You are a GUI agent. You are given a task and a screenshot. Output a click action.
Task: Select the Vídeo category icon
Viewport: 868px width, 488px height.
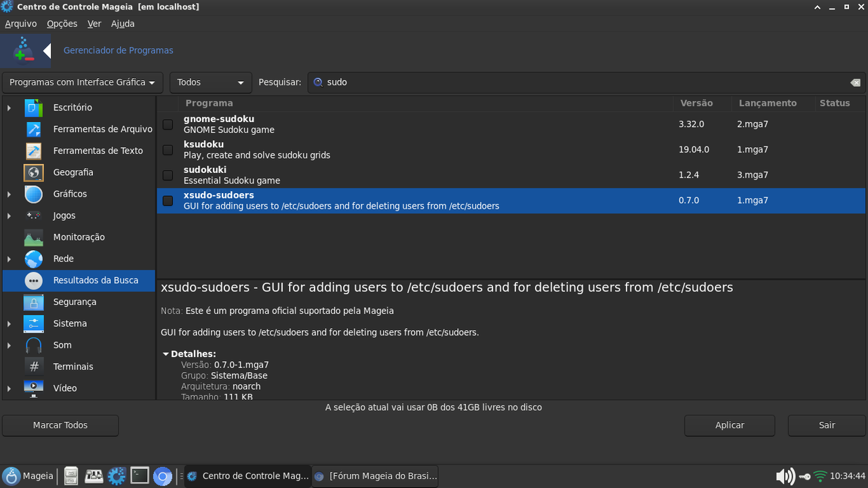tap(33, 388)
